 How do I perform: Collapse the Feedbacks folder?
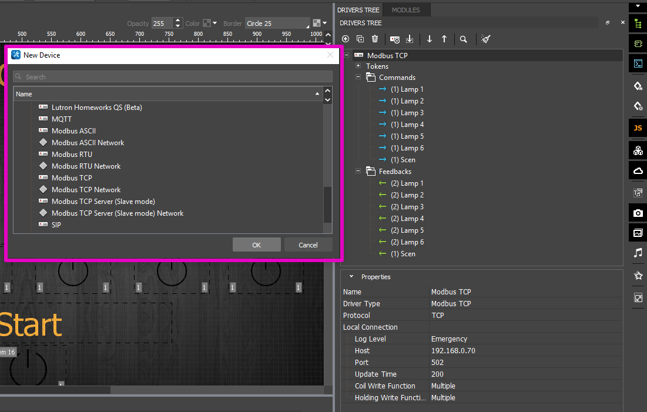(358, 171)
